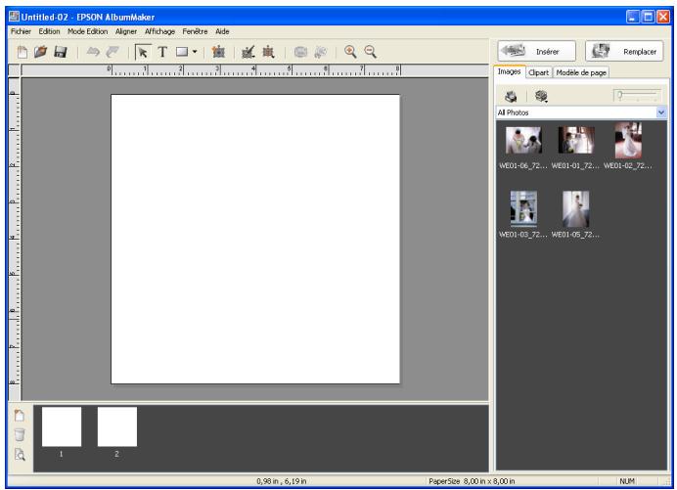677x490 pixels.
Task: Add a new page in the page strip
Action: (20, 416)
